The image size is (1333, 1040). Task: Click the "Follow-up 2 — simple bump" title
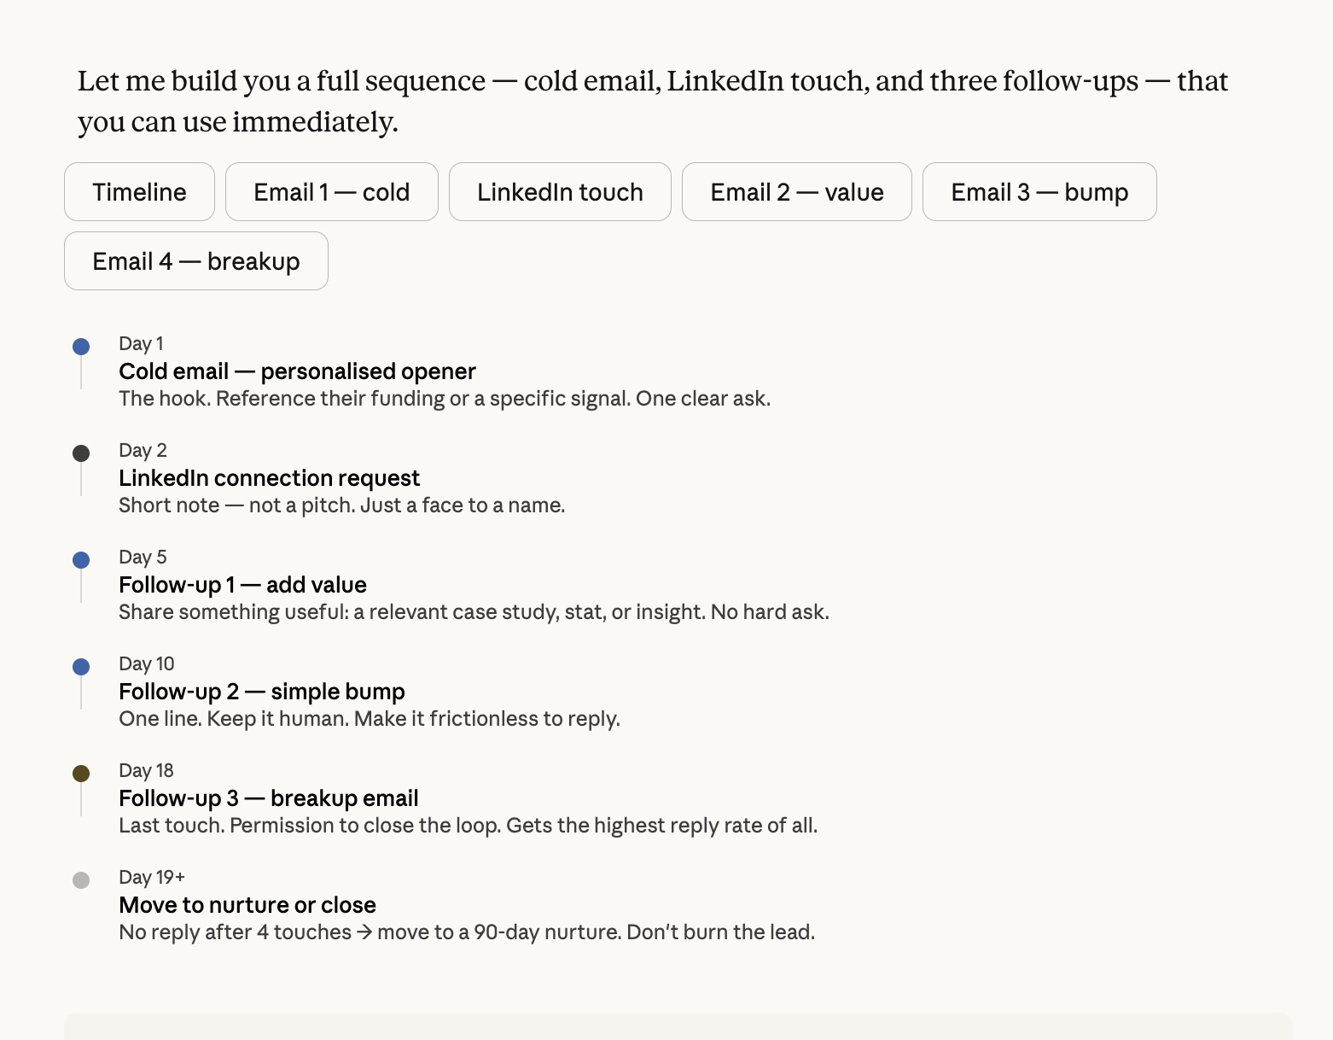[261, 692]
